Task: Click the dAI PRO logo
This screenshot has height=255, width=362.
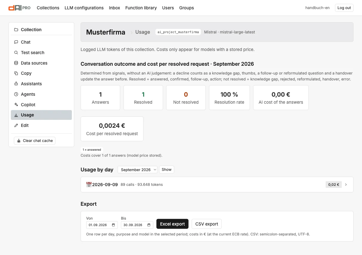Action: [20, 8]
